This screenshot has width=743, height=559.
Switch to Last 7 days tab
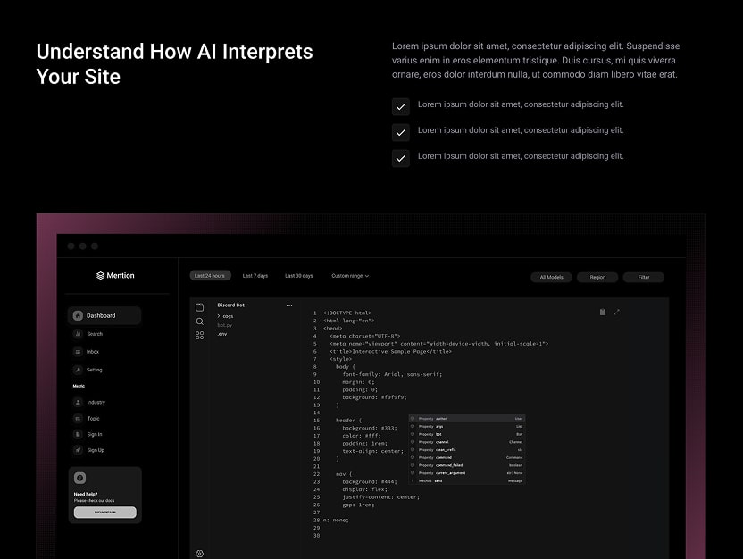[x=255, y=276]
